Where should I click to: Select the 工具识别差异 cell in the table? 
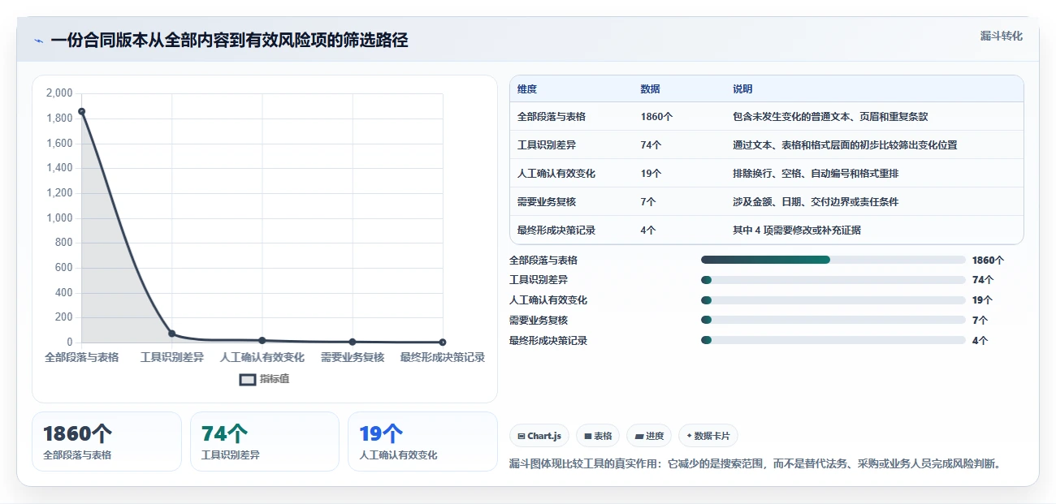(x=546, y=145)
